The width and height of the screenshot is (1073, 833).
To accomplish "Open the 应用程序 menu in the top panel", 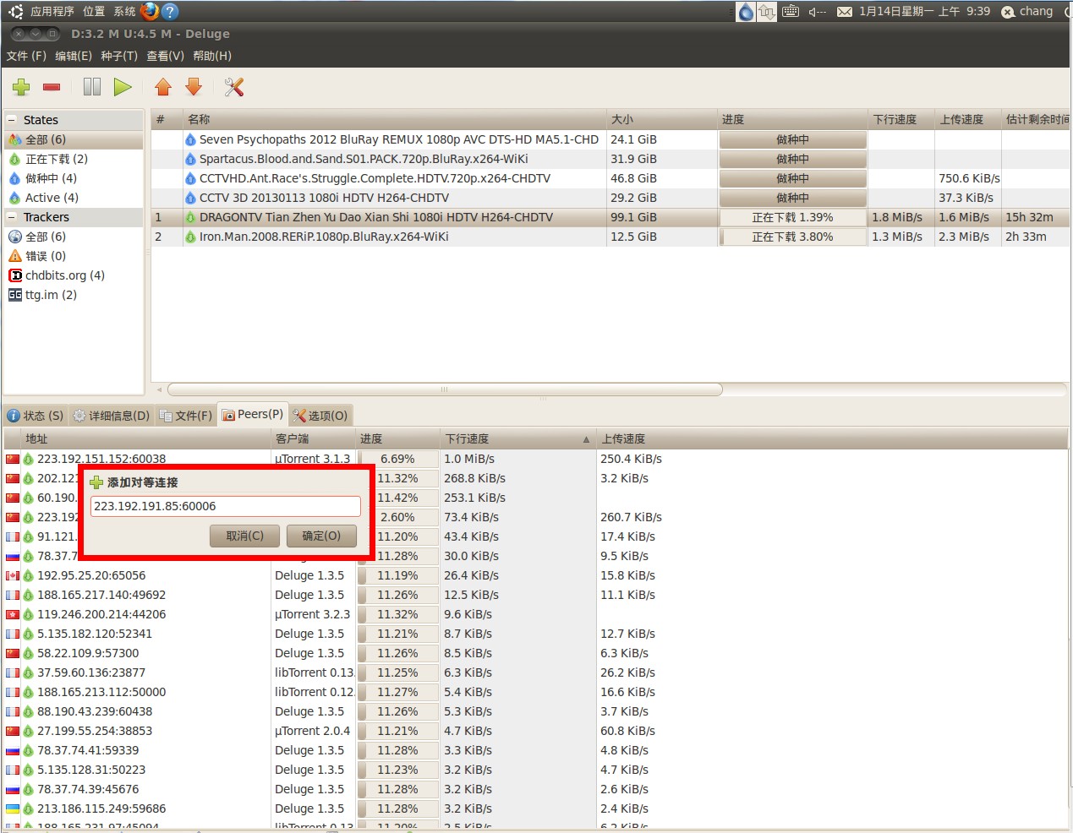I will coord(52,12).
